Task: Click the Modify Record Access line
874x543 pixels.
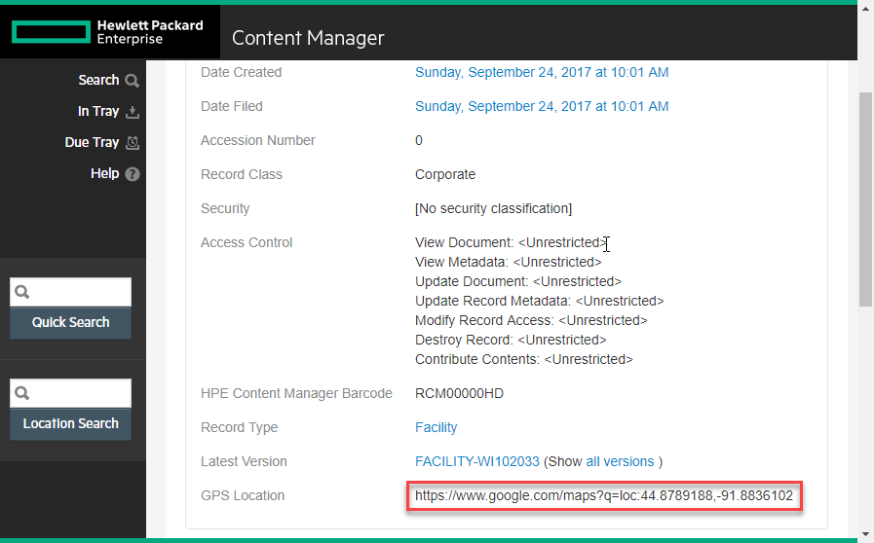Action: pos(531,321)
